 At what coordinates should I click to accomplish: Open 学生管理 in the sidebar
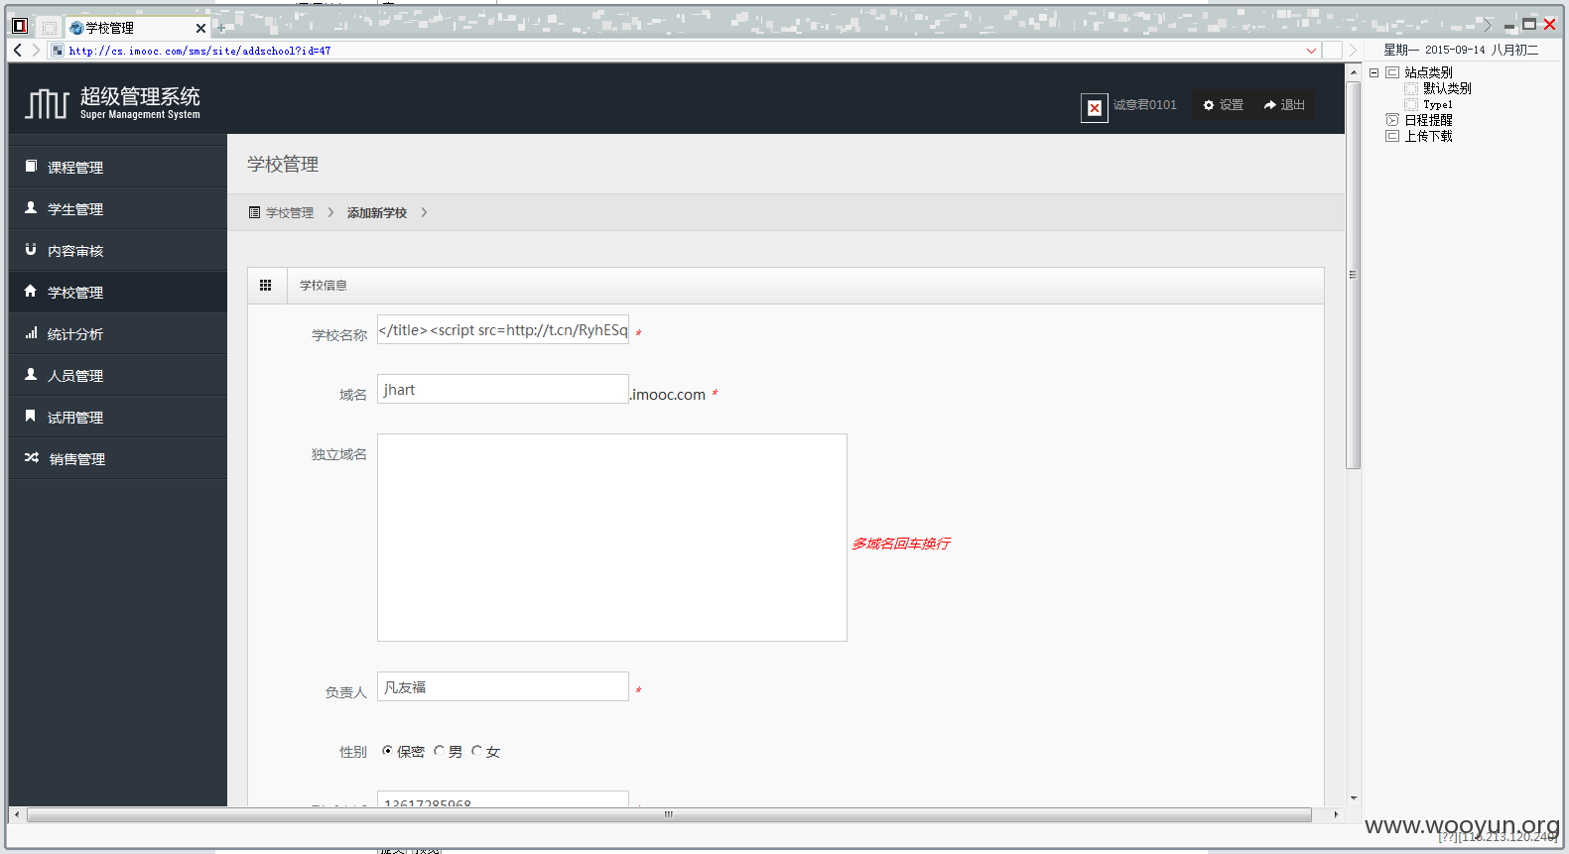[118, 208]
